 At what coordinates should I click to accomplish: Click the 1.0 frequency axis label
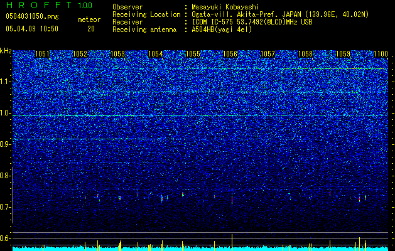coord(4,113)
